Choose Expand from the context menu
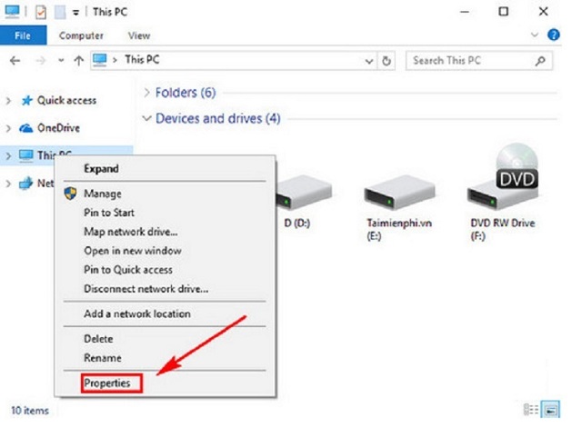 [x=165, y=169]
